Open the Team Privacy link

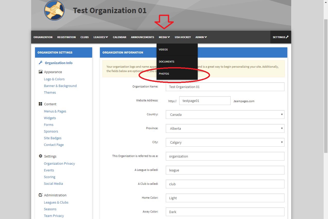tap(54, 216)
